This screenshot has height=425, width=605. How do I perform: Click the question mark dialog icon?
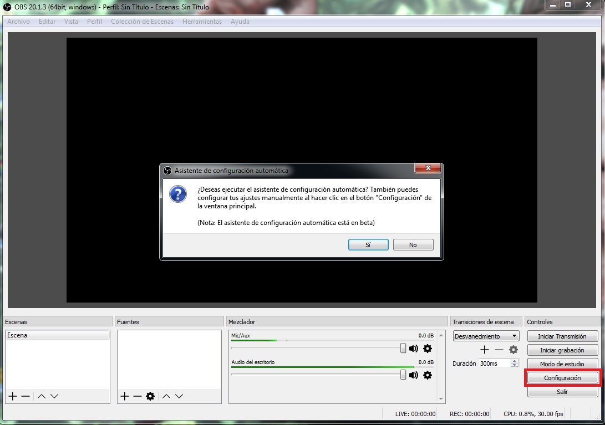(x=178, y=194)
